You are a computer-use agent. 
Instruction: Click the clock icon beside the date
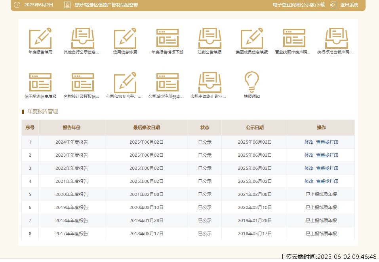[17, 5]
